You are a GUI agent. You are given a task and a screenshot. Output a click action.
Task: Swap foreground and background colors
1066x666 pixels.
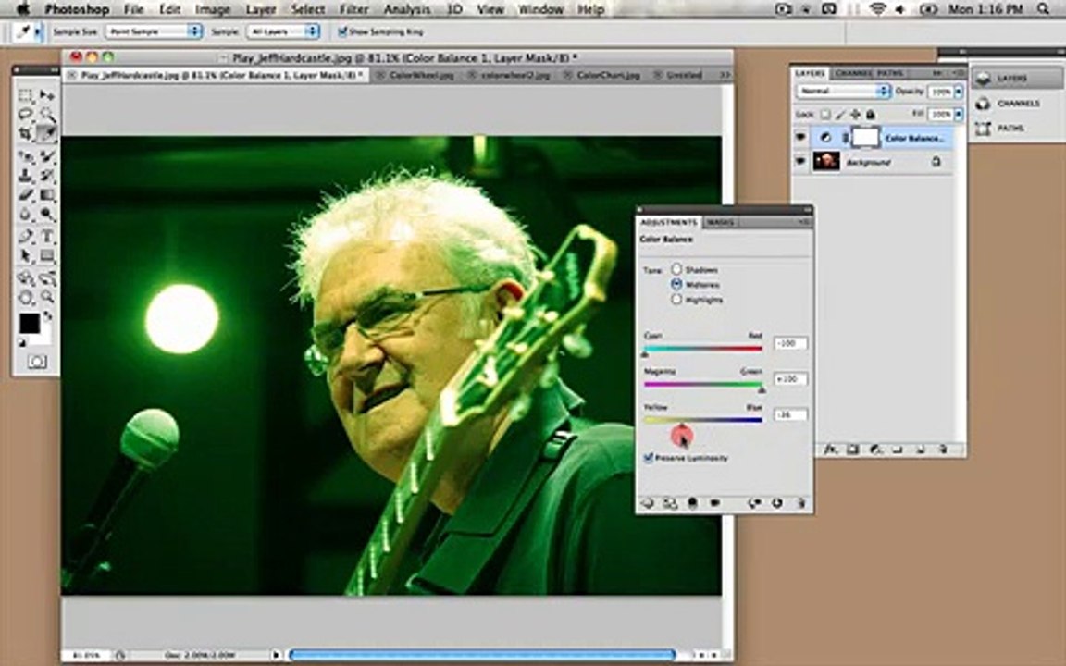tap(47, 316)
